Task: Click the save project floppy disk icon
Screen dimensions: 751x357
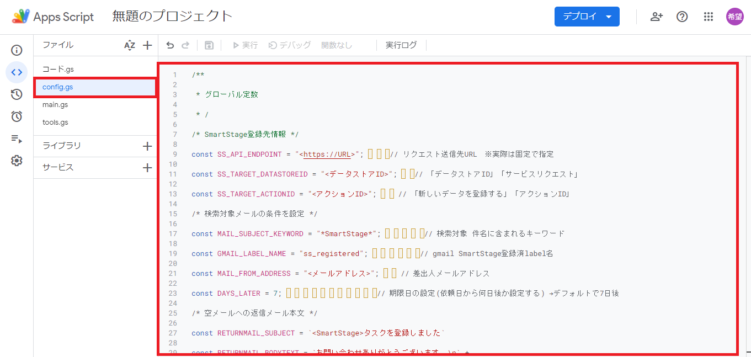Action: 209,45
